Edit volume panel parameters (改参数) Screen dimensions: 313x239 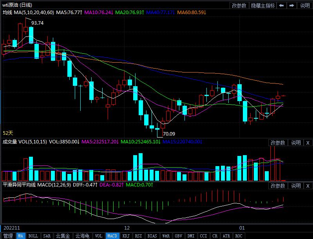278,143
